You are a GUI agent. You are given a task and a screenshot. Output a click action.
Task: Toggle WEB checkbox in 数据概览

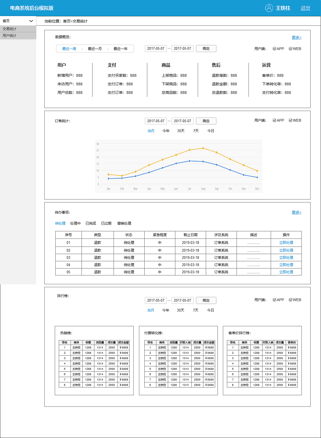290,49
